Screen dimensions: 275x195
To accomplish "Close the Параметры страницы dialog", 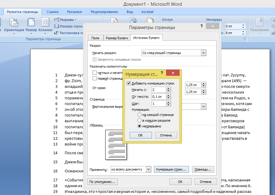I will point(212,26).
